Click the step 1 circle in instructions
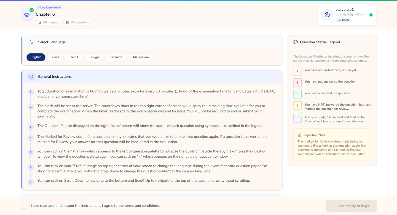This screenshot has height=215, width=397. coord(31,92)
